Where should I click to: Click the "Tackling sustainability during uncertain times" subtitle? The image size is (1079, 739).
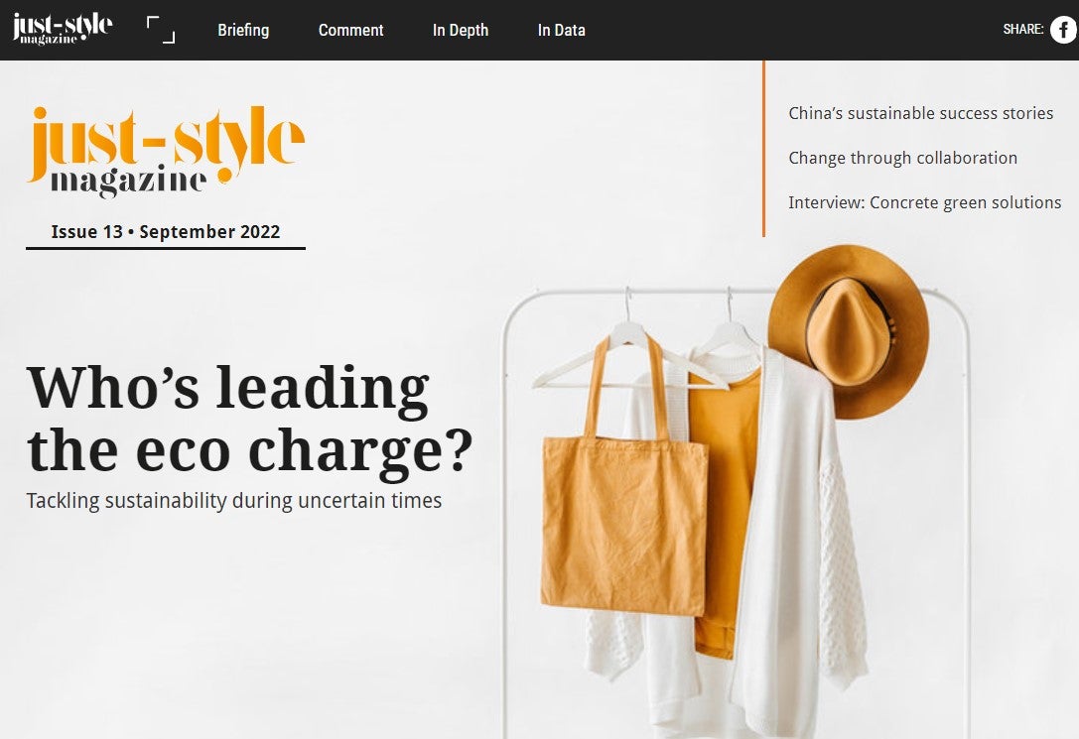click(x=234, y=501)
